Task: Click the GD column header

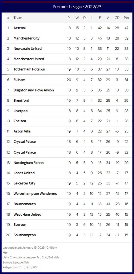Action: 117,18
